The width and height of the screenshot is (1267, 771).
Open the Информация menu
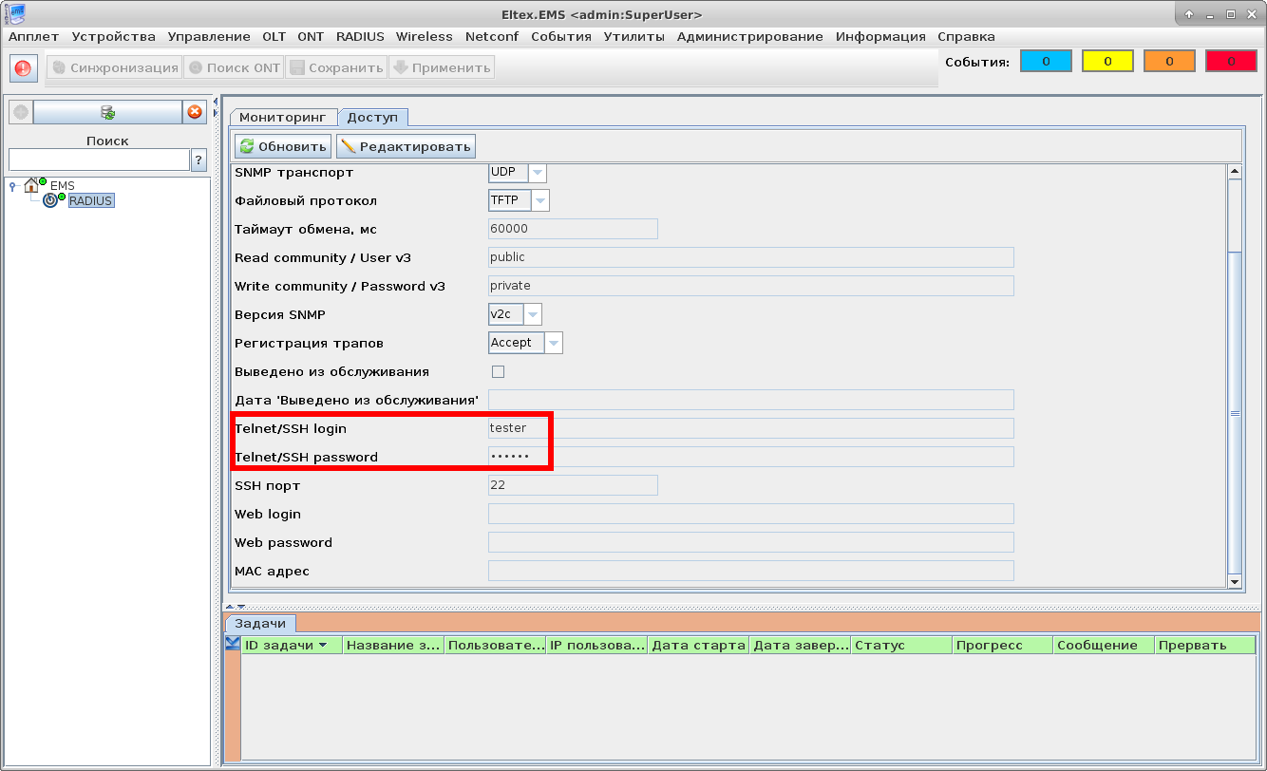pos(880,37)
